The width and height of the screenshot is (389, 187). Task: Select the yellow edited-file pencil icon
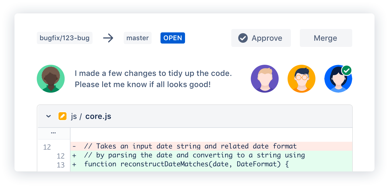tap(63, 116)
